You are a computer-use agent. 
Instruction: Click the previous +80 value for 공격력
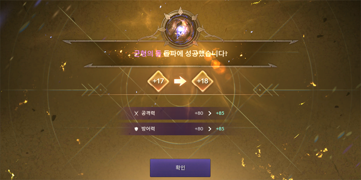[199, 113]
